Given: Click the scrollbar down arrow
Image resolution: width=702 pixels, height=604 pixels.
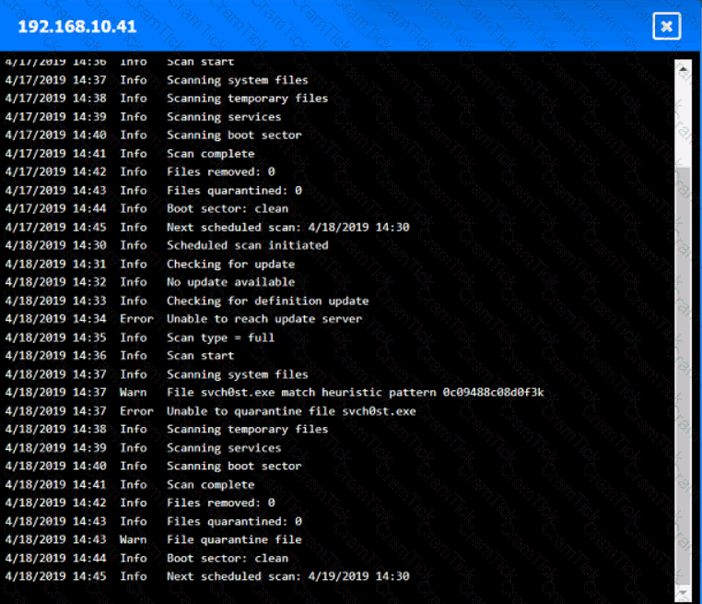Looking at the screenshot, I should [683, 591].
